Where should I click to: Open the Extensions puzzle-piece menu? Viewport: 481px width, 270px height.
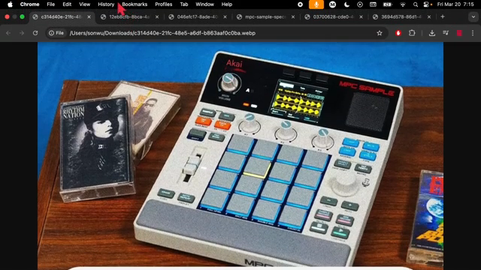(412, 33)
